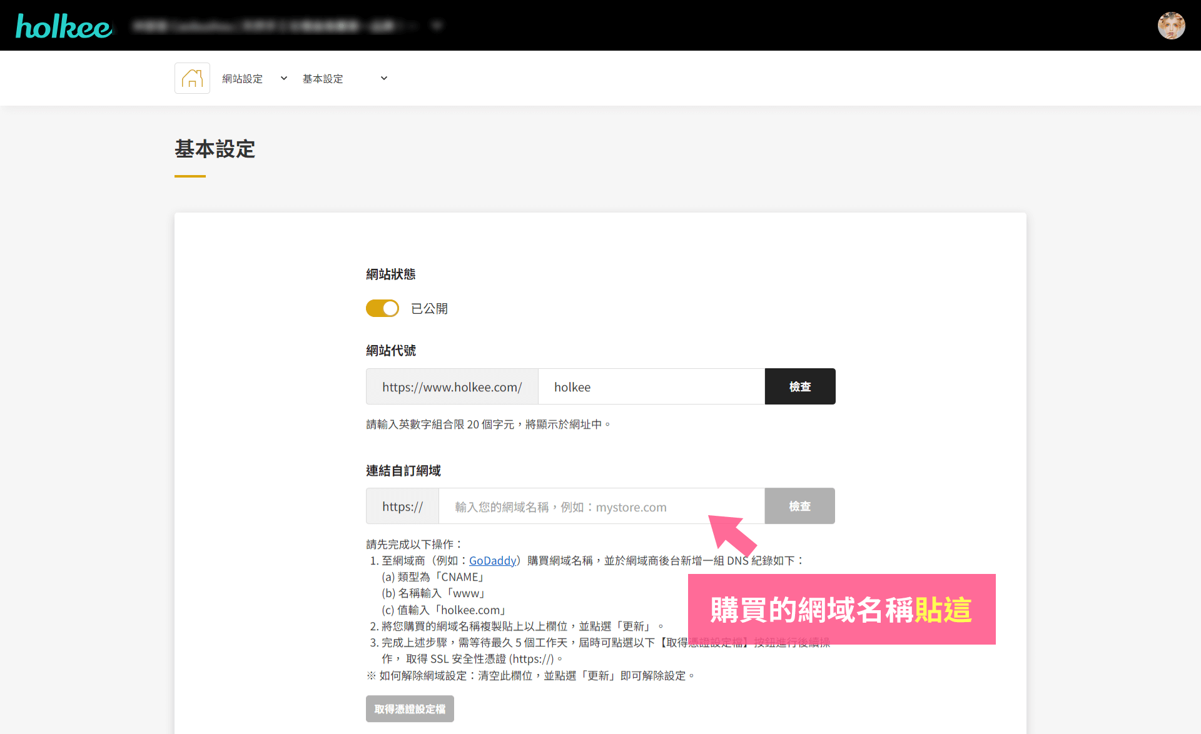Click the black 檢查 button for 網站代號
The image size is (1201, 734).
(x=800, y=386)
